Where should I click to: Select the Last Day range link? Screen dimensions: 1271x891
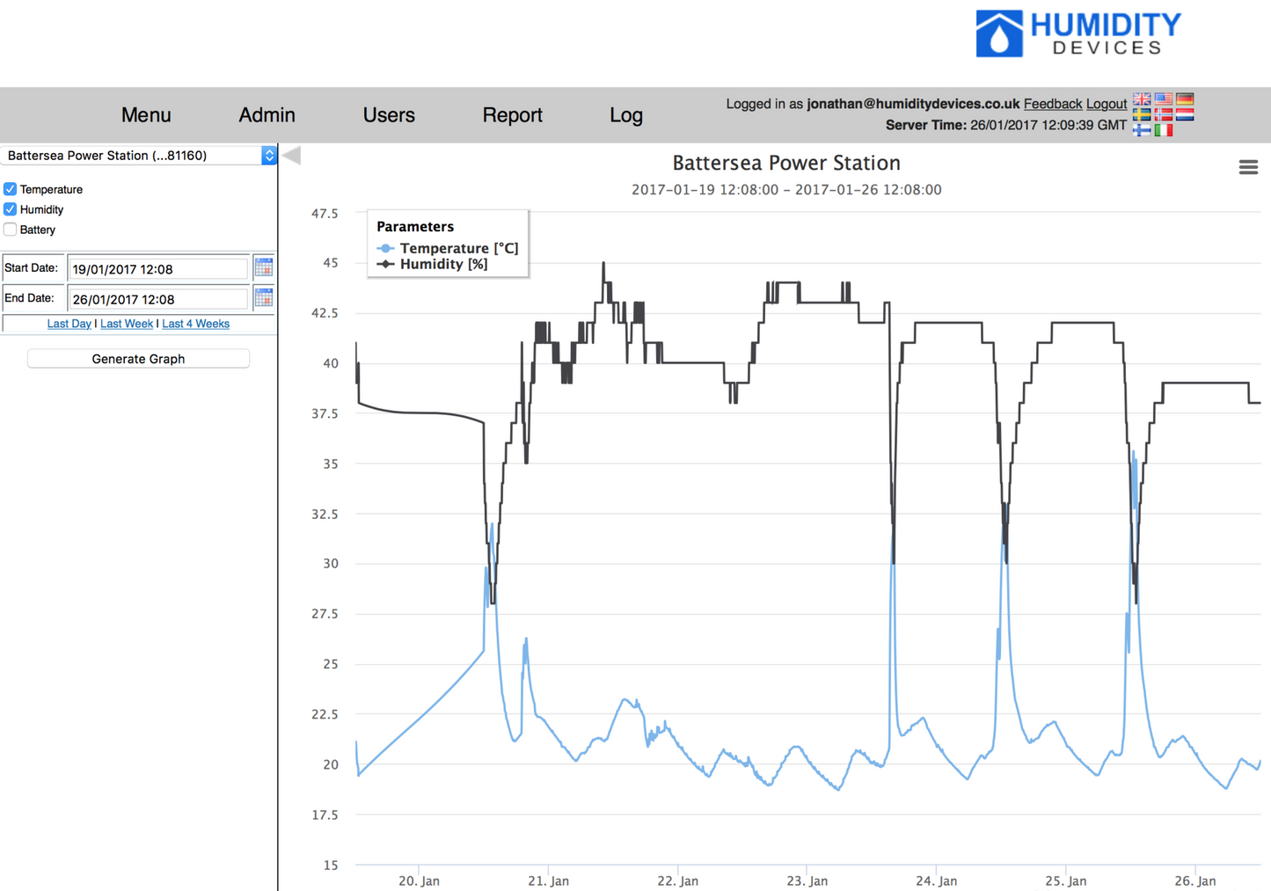tap(69, 324)
